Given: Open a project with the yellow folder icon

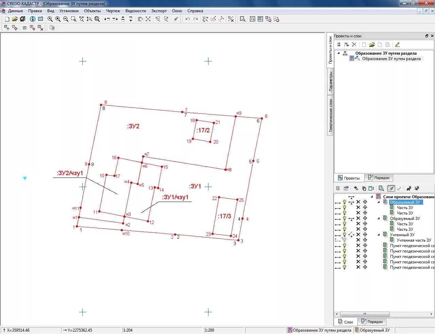Looking at the screenshot, I should (15, 19).
